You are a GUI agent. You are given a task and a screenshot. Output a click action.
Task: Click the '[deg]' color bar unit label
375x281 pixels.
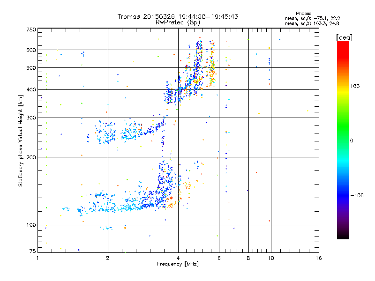click(x=344, y=37)
